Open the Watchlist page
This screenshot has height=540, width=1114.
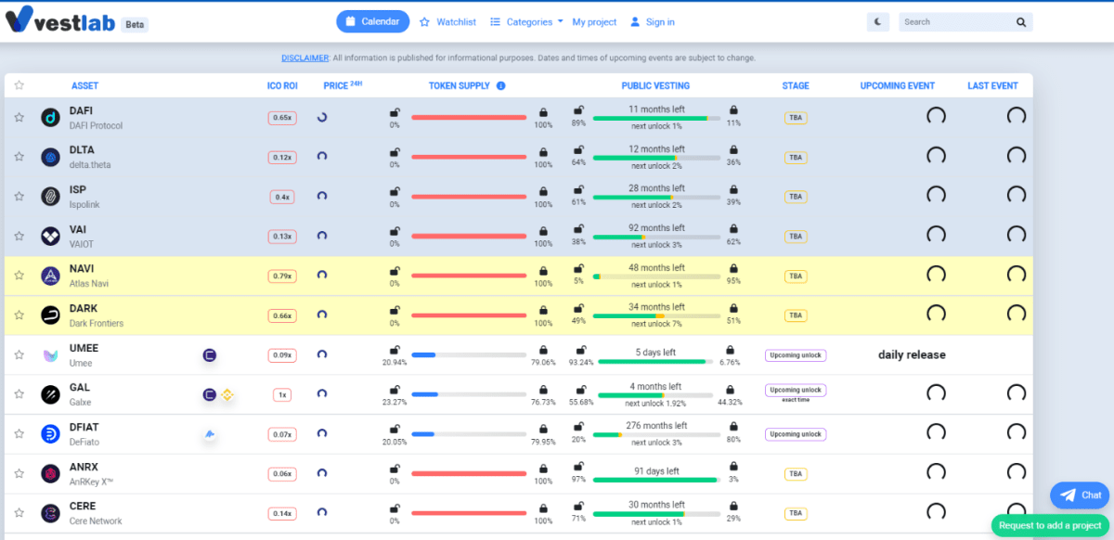click(x=447, y=21)
